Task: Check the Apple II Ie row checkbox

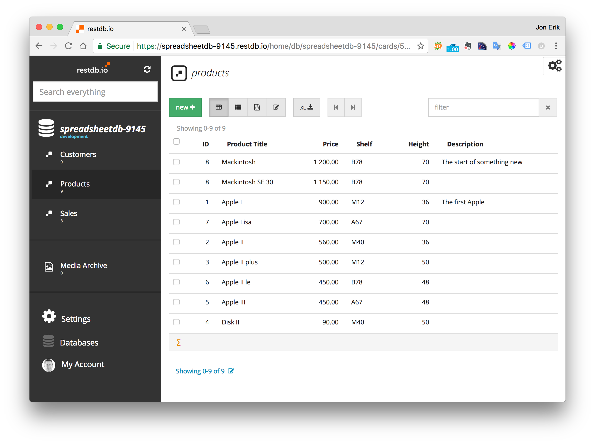Action: pos(176,282)
